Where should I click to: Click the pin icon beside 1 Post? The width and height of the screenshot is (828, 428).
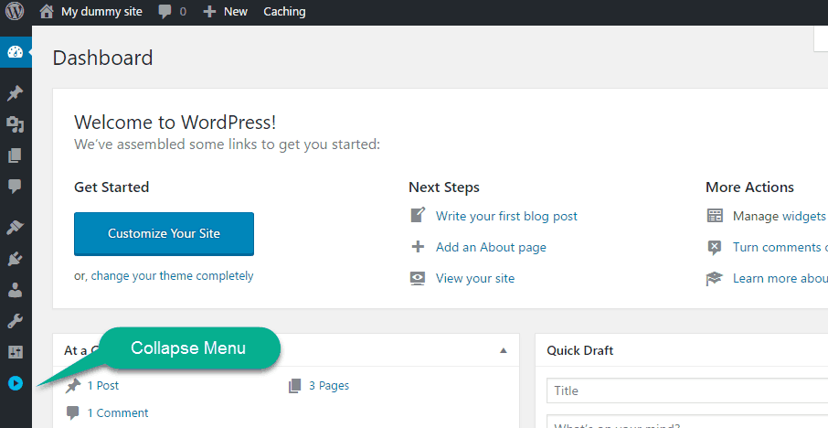(73, 386)
